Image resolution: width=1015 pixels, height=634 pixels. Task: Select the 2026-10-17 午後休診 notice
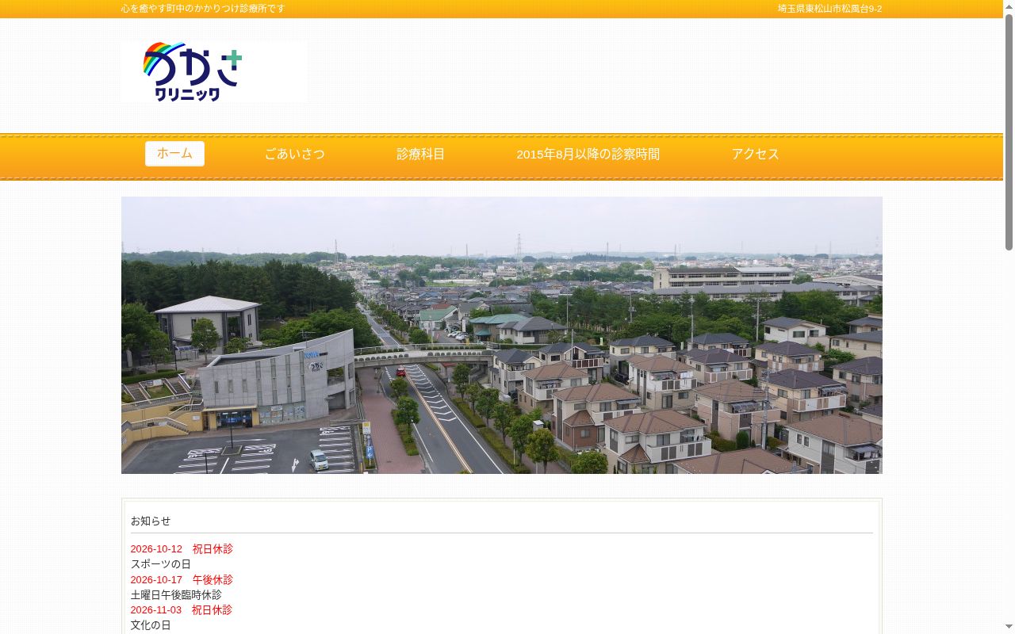pyautogui.click(x=182, y=580)
